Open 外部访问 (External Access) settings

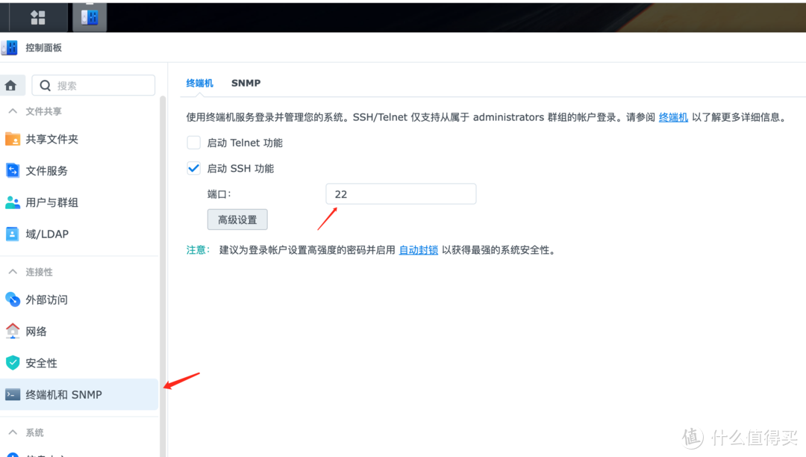(x=13, y=299)
